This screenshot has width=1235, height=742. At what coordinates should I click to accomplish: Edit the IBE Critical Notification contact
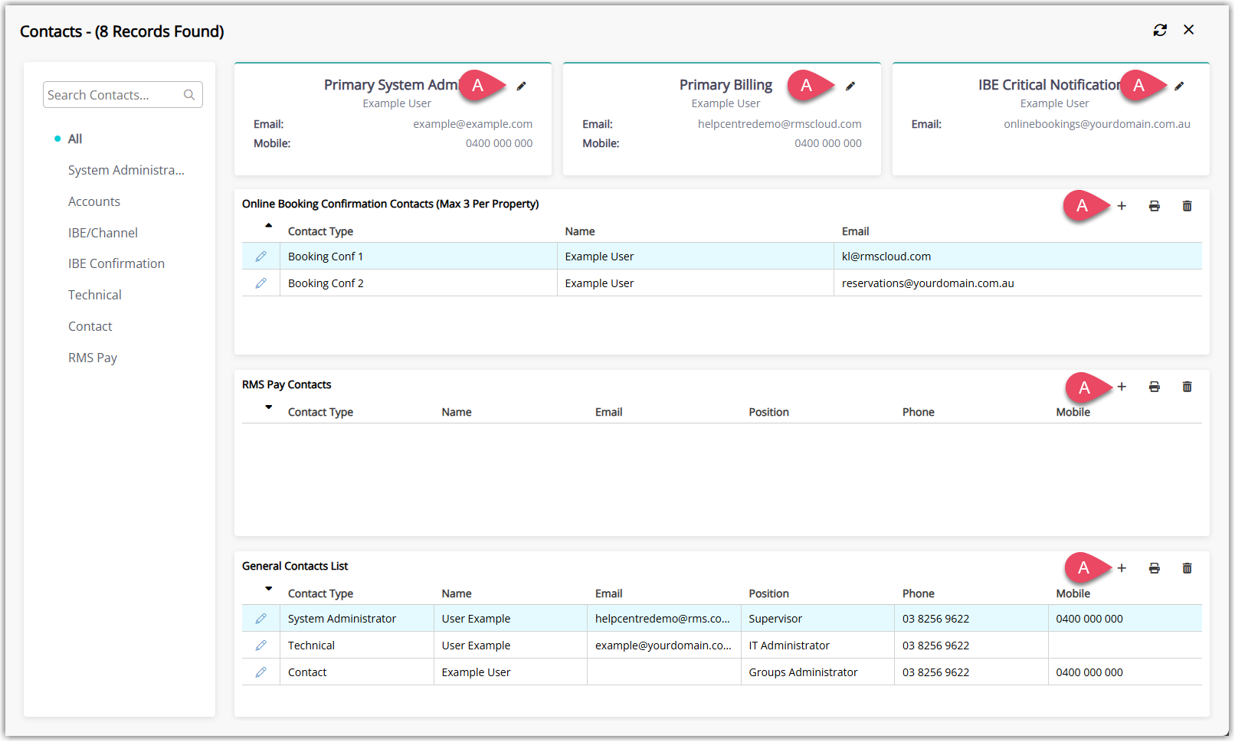(1179, 86)
